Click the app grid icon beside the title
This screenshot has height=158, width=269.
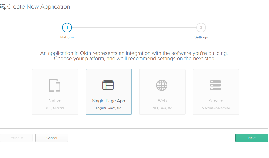click(x=3, y=7)
